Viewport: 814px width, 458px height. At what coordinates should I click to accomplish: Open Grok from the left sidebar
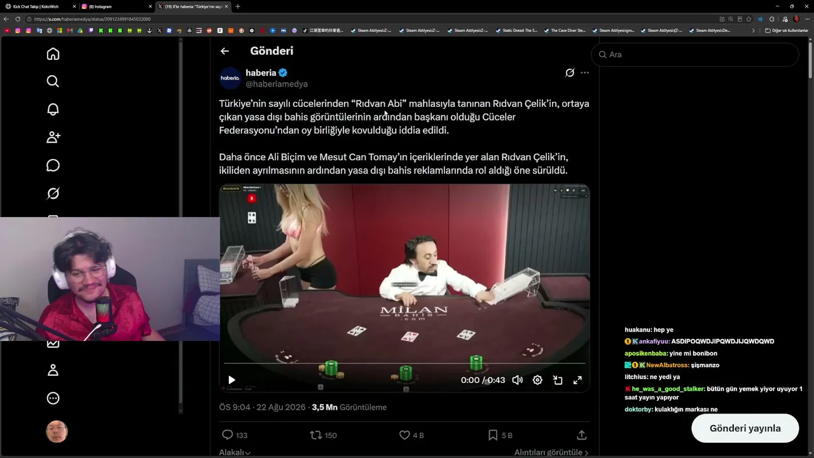coord(53,193)
